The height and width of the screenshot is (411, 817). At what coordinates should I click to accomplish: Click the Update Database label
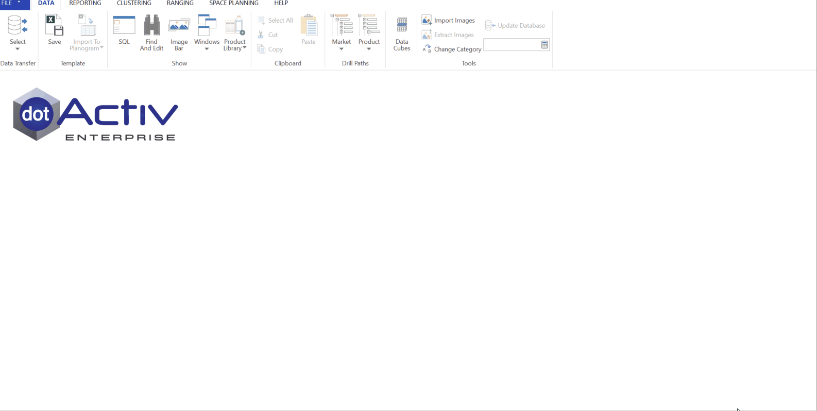coord(521,26)
